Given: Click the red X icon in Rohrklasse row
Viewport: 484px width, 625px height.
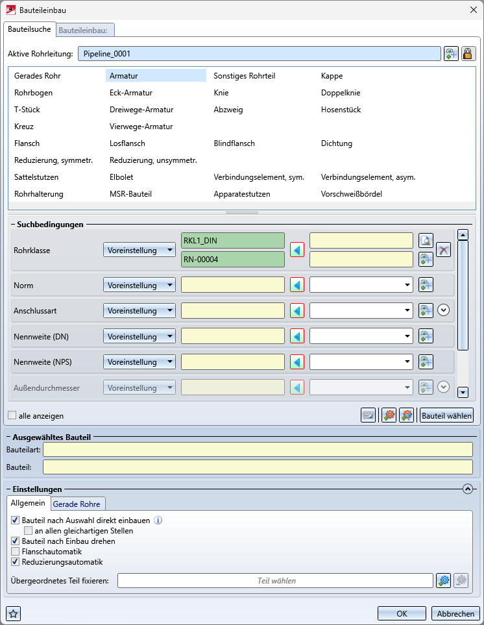Looking at the screenshot, I should point(443,250).
